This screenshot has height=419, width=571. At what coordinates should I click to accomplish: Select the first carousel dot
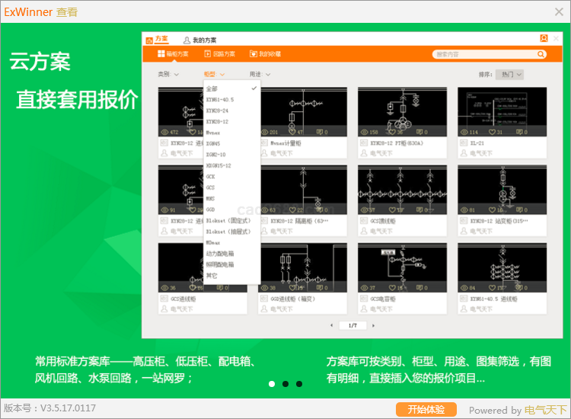click(272, 384)
